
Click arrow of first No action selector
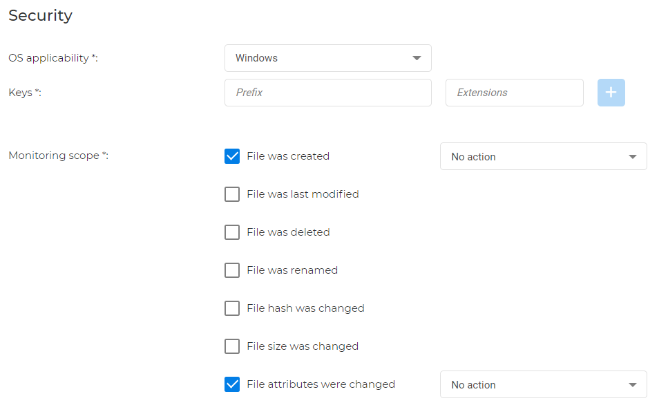coord(632,157)
